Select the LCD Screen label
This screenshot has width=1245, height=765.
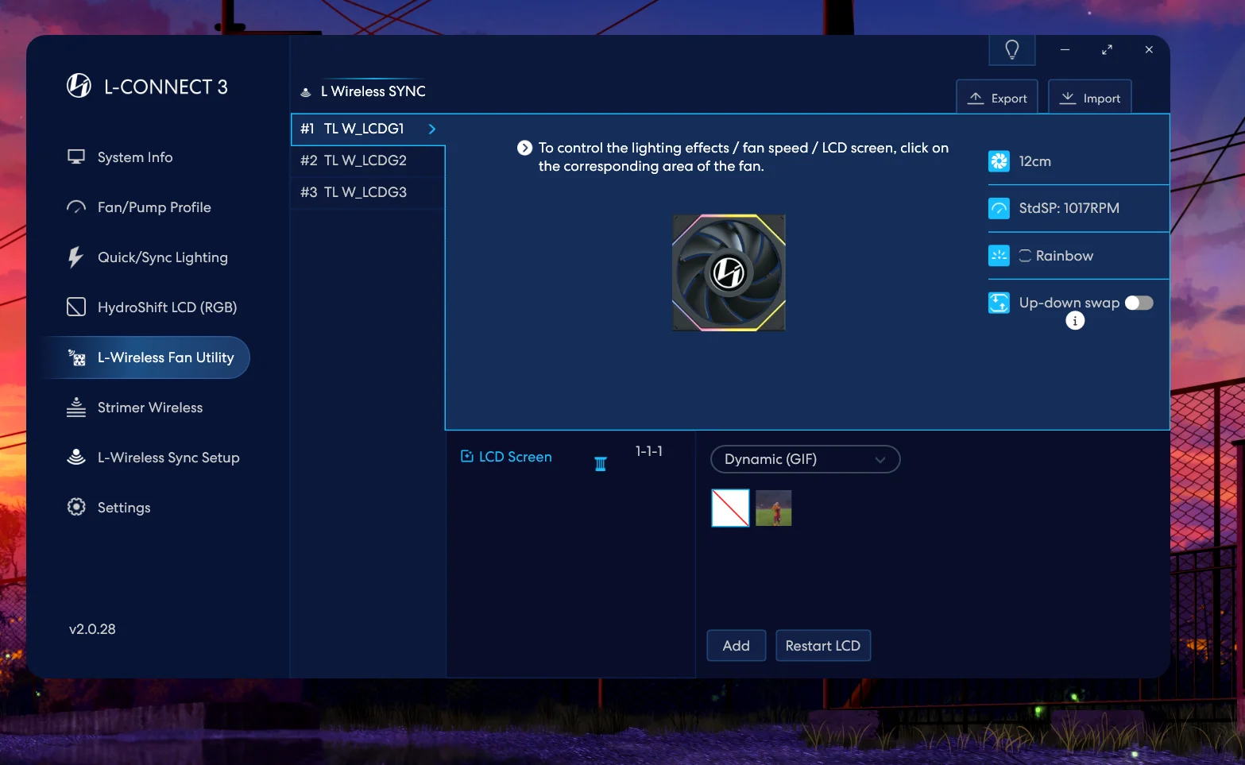pos(515,457)
